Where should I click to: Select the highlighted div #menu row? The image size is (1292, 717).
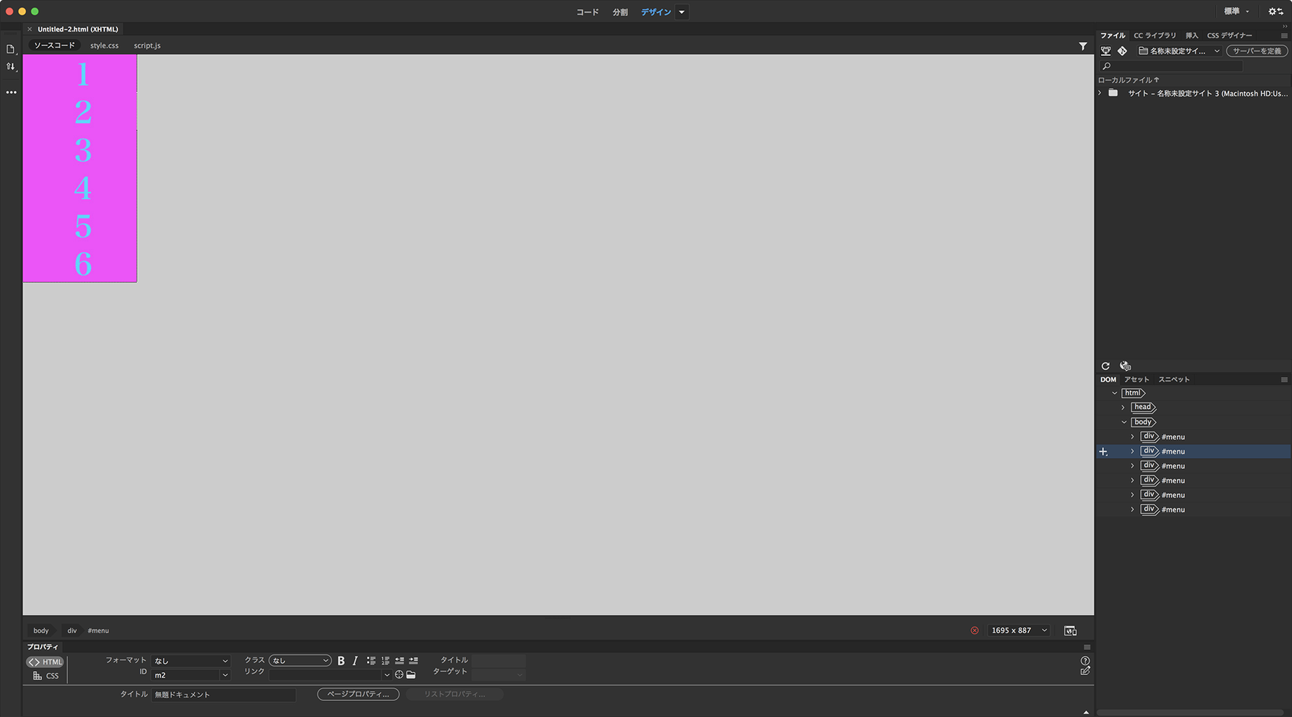click(1193, 452)
